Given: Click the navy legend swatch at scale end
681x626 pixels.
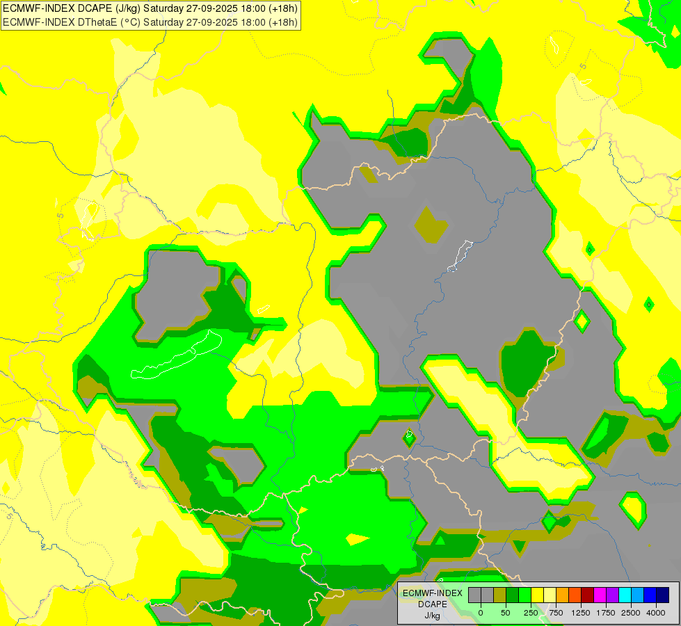Looking at the screenshot, I should (663, 595).
